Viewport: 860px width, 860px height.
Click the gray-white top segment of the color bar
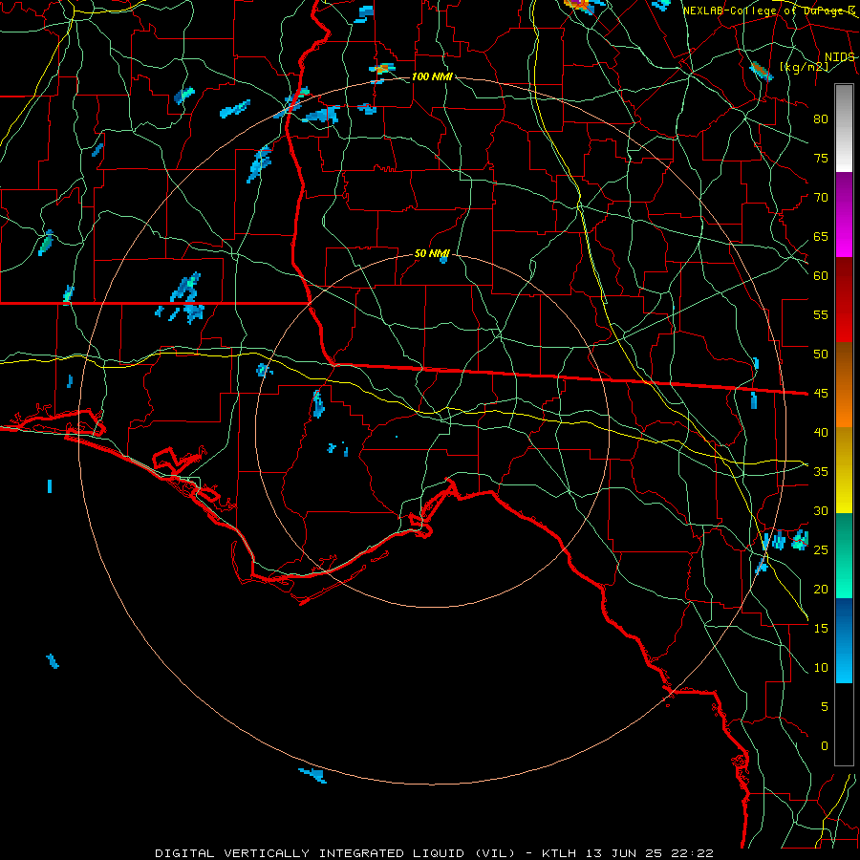[x=844, y=128]
